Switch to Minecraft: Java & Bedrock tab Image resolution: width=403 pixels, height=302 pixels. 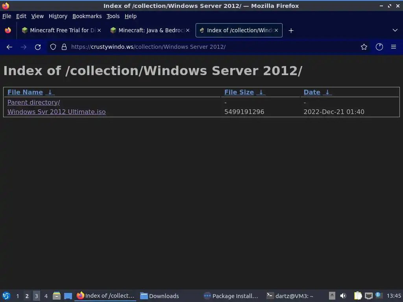point(150,30)
